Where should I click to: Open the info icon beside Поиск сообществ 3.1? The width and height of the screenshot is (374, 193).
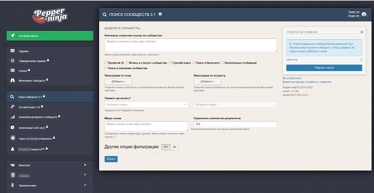pos(160,14)
